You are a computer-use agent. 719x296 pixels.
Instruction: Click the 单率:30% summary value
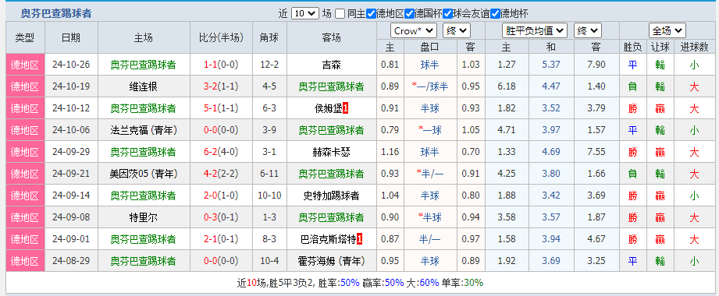point(462,283)
